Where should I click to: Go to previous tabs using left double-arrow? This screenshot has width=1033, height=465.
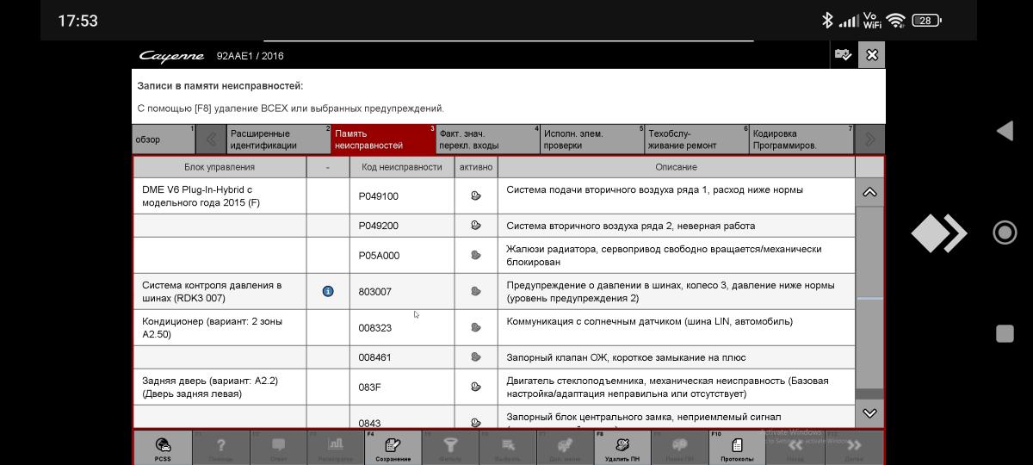click(x=211, y=139)
